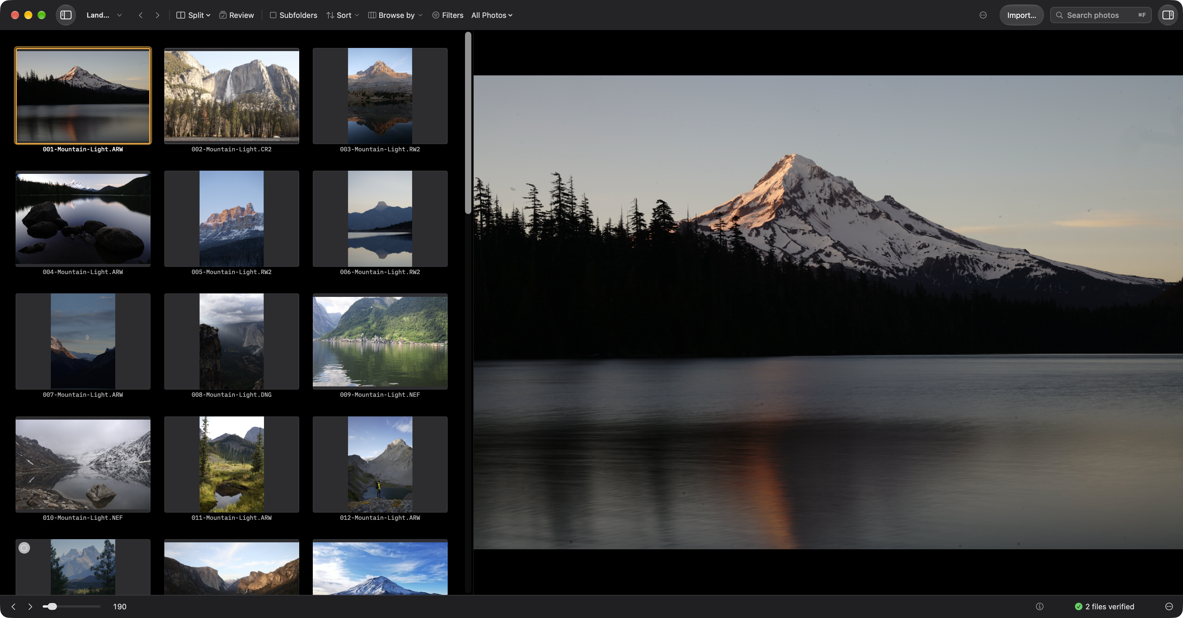Click the 2 files verified status
This screenshot has height=618, width=1183.
tap(1104, 606)
